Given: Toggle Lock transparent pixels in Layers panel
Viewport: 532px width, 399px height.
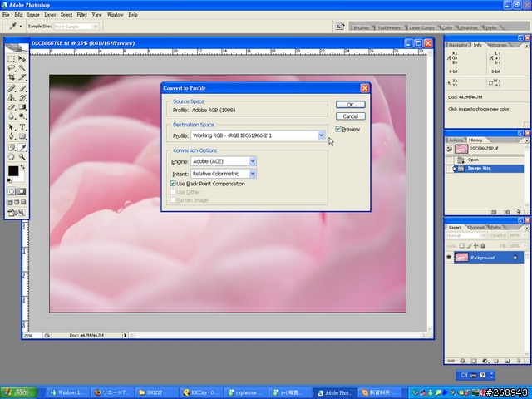Looking at the screenshot, I should point(461,246).
